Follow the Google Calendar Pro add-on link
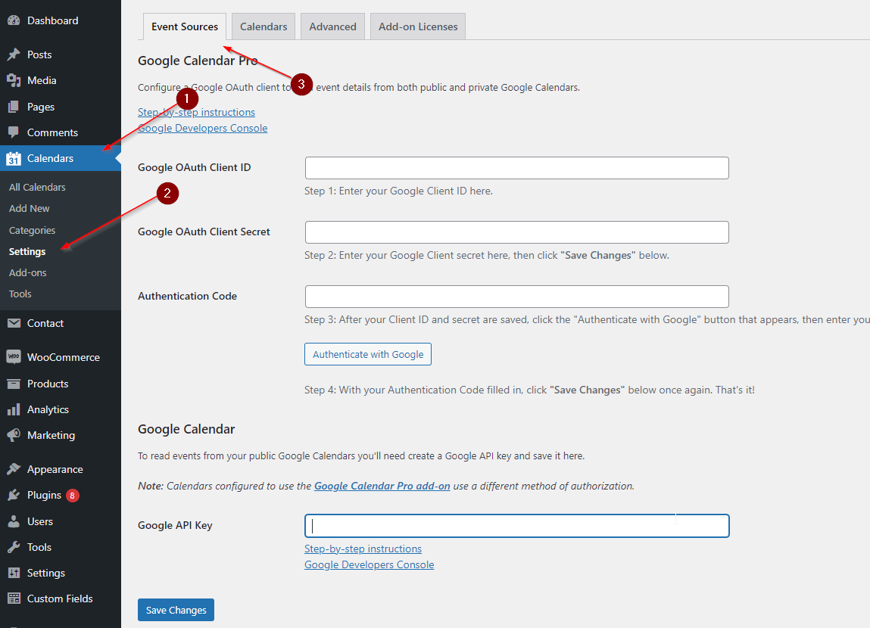 pos(382,486)
